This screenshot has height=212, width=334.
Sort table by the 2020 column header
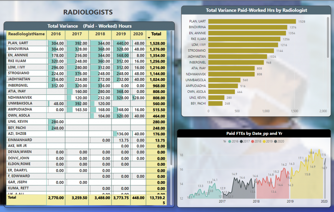[x=138, y=34]
